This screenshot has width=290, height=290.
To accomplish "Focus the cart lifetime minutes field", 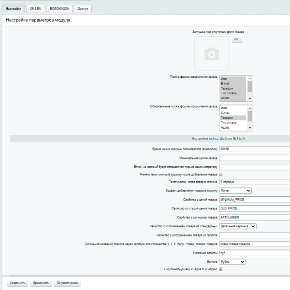I will (254, 149).
